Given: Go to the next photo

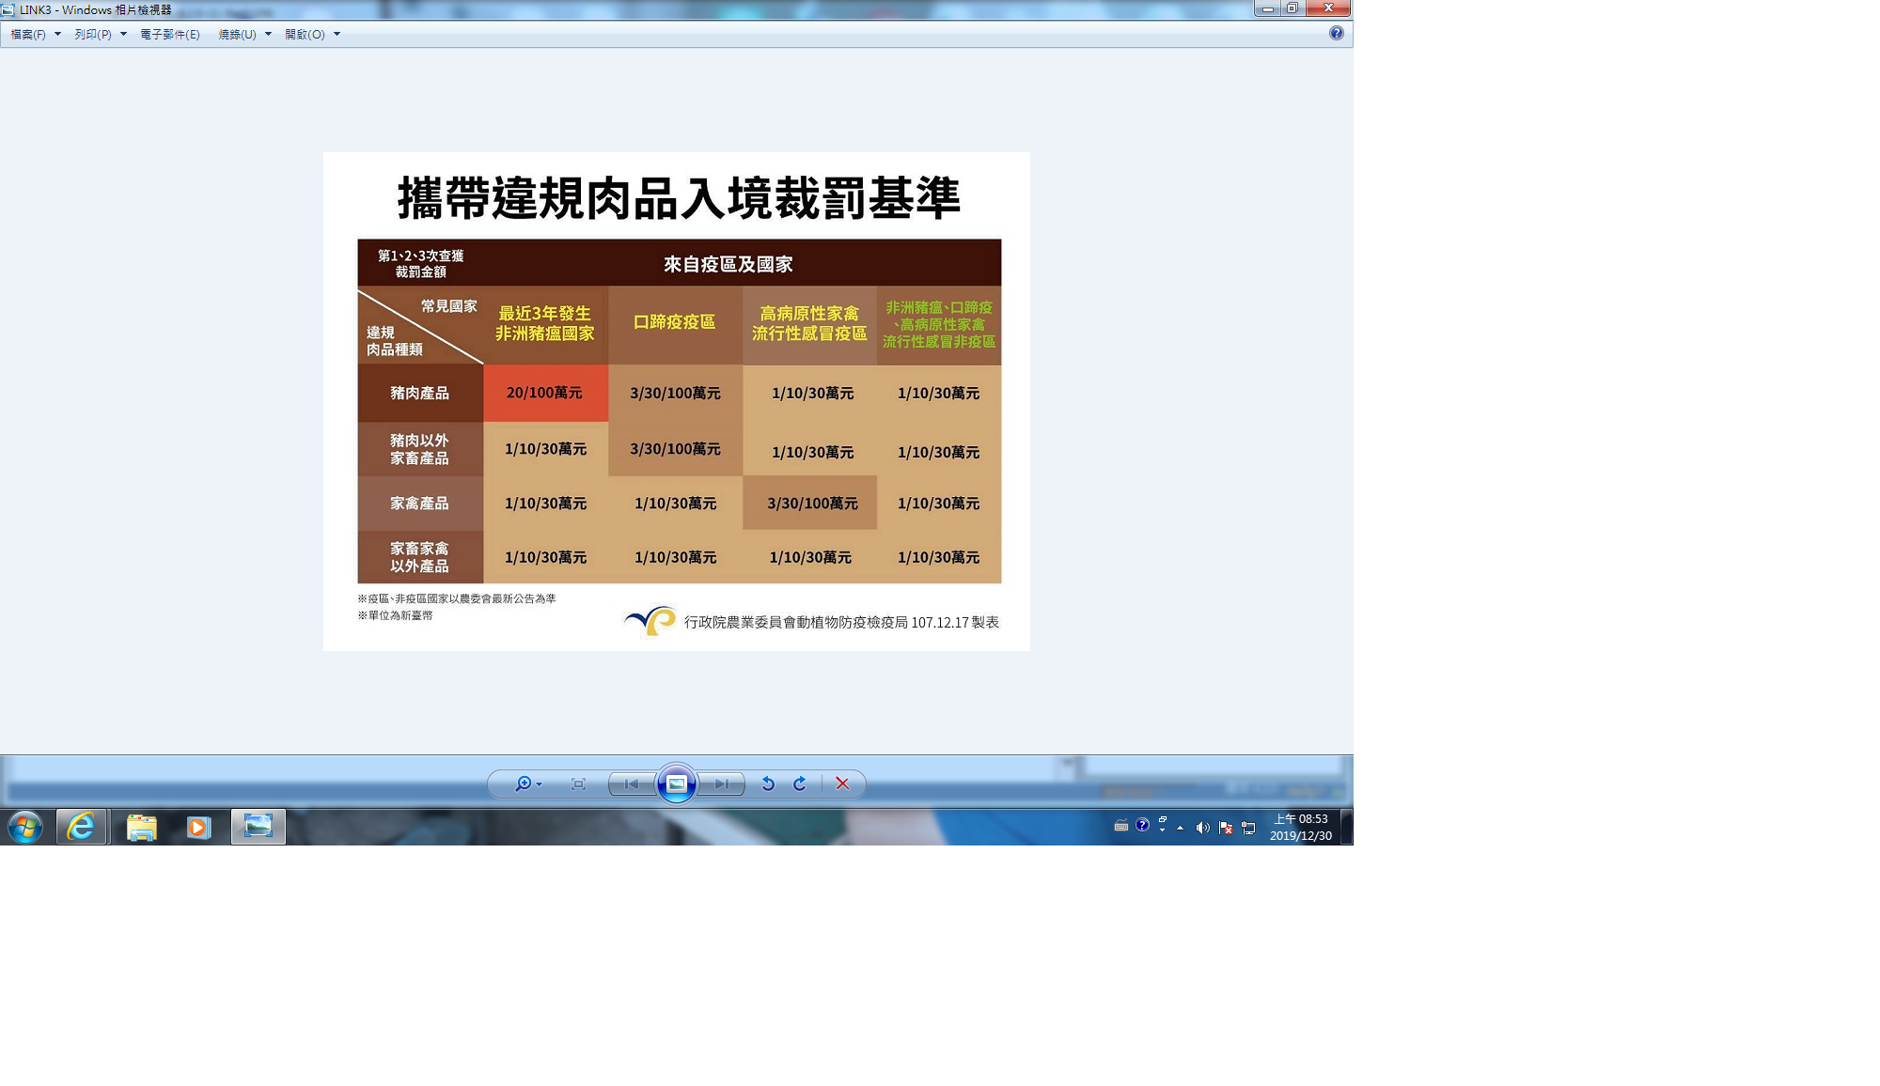Looking at the screenshot, I should (721, 783).
